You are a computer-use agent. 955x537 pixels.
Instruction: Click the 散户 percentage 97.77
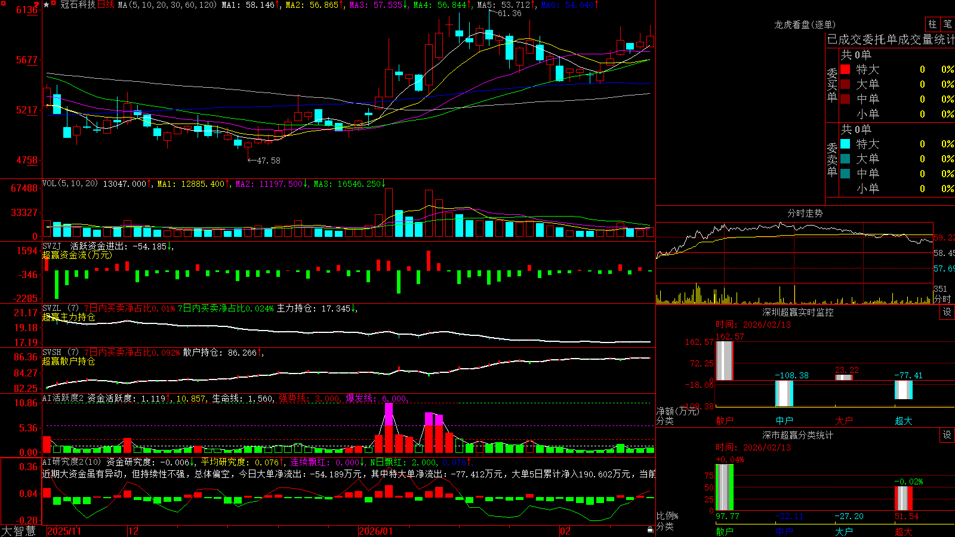[728, 516]
